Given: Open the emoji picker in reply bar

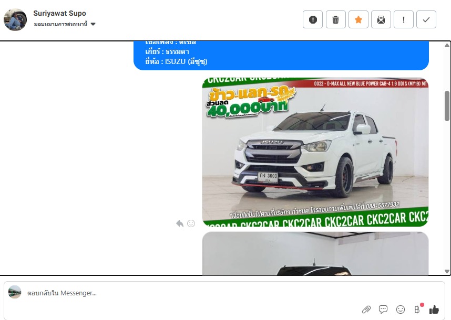Looking at the screenshot, I should coord(401,310).
